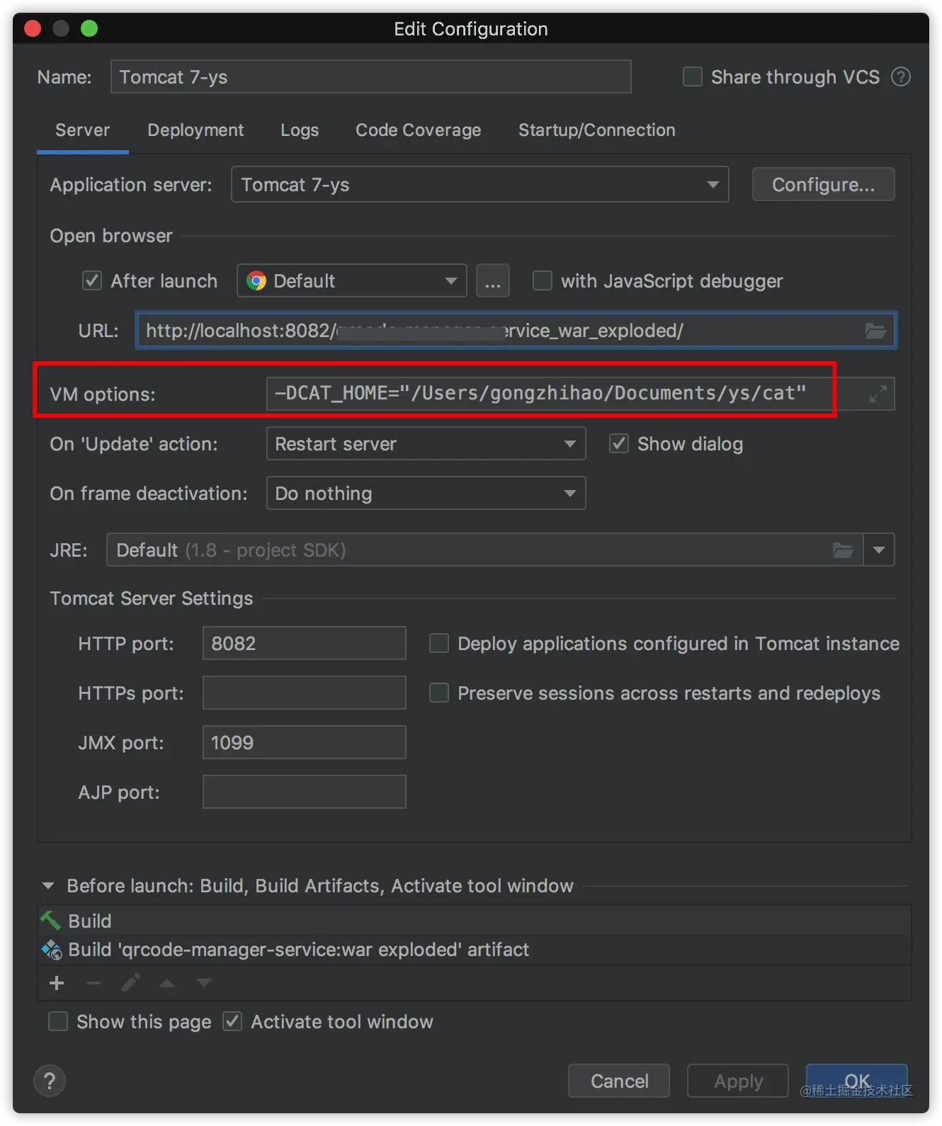Screen dimensions: 942x1126
Task: Click the Share through VCS help icon
Action: point(900,76)
